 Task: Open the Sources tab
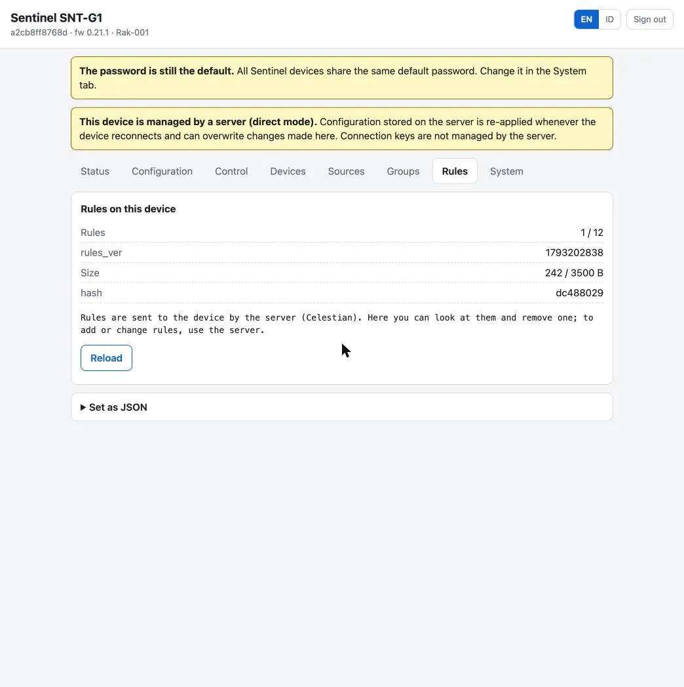[346, 171]
